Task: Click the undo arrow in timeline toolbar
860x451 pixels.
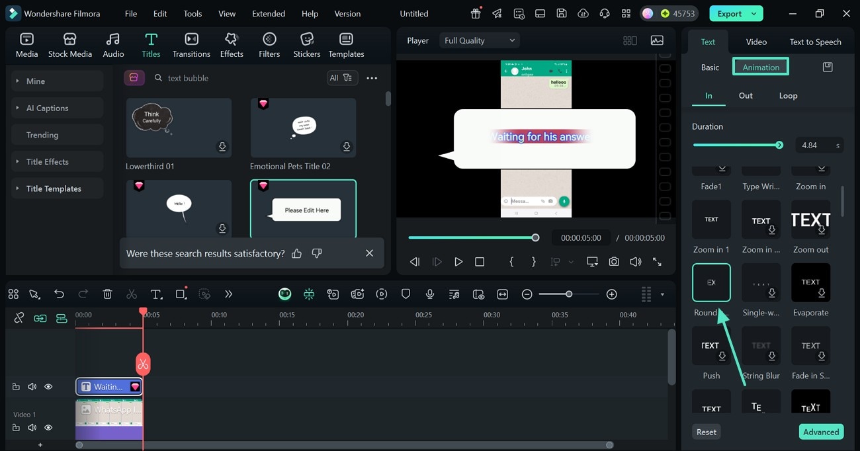Action: (60, 294)
